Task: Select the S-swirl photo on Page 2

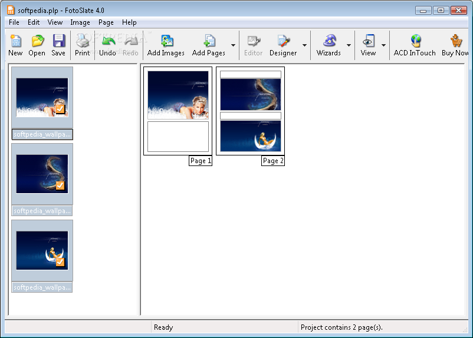Action: coord(251,95)
